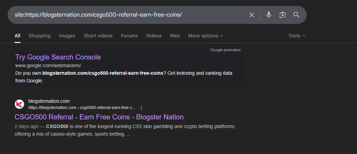Open CSGO500 Referral - Earn Free Coins result

[99, 117]
